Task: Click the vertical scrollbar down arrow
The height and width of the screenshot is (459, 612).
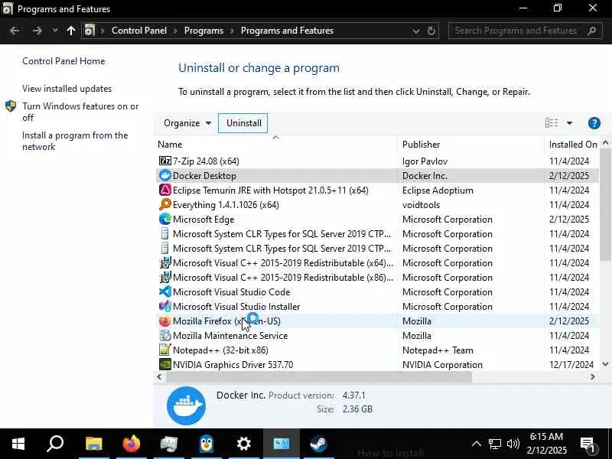Action: [605, 364]
